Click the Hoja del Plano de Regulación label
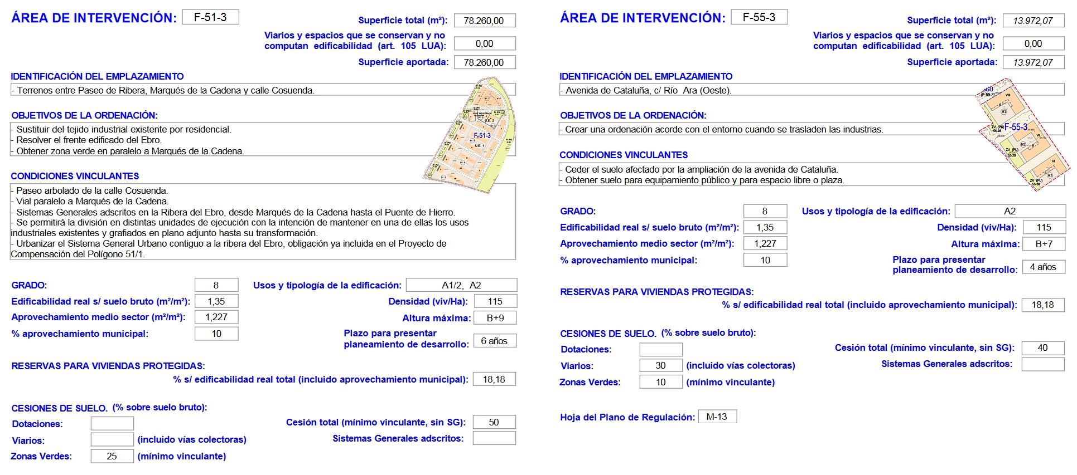Image resolution: width=1077 pixels, height=475 pixels. 627,417
